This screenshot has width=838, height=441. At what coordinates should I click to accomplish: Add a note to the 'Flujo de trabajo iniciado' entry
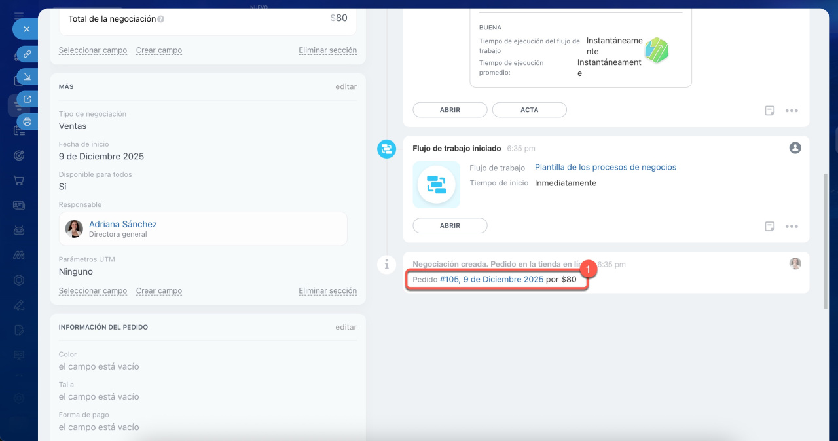[770, 226]
